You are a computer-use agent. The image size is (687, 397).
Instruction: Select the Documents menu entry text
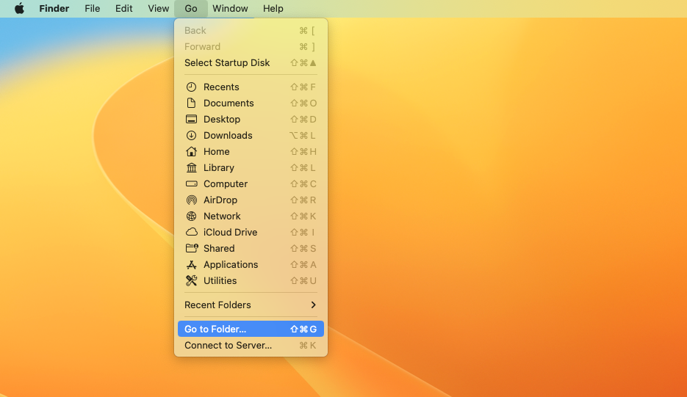(x=229, y=103)
